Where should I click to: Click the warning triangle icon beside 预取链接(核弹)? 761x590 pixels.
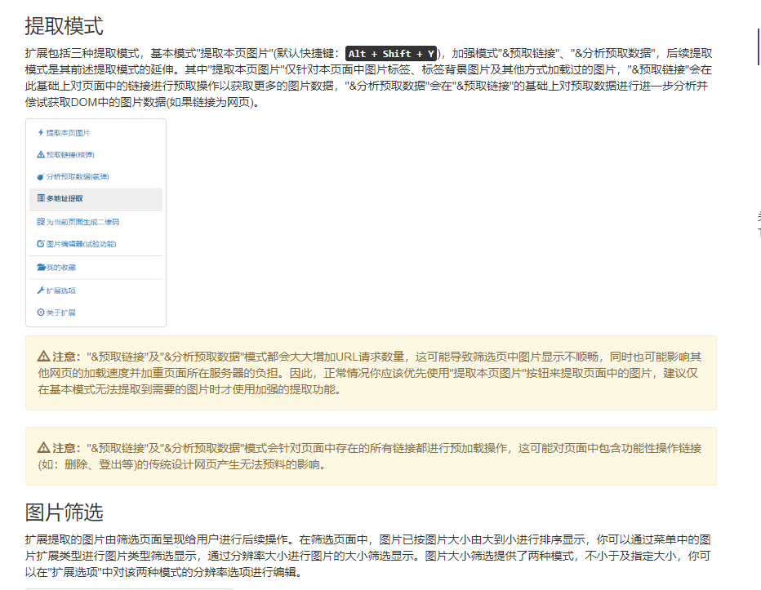pos(41,154)
